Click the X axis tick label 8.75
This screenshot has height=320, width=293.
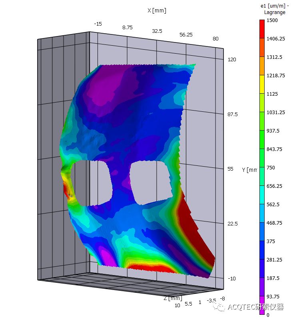click(x=128, y=27)
